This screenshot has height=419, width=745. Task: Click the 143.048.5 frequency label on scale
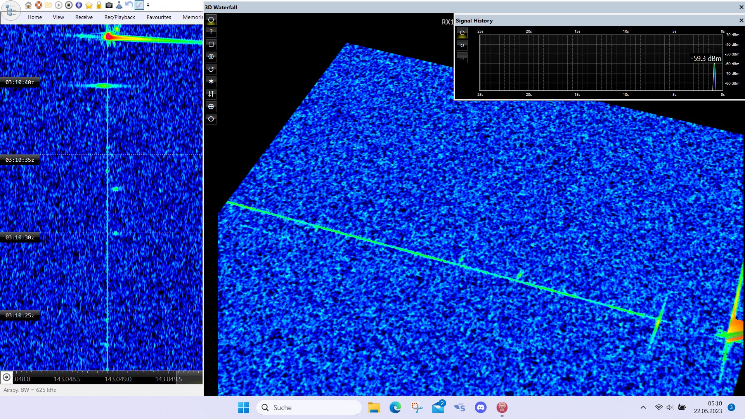67,379
